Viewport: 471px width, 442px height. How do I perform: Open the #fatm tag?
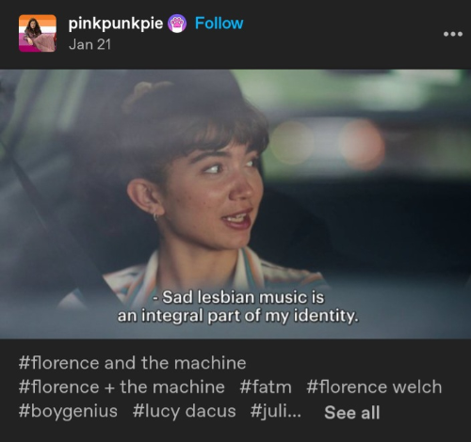click(266, 387)
